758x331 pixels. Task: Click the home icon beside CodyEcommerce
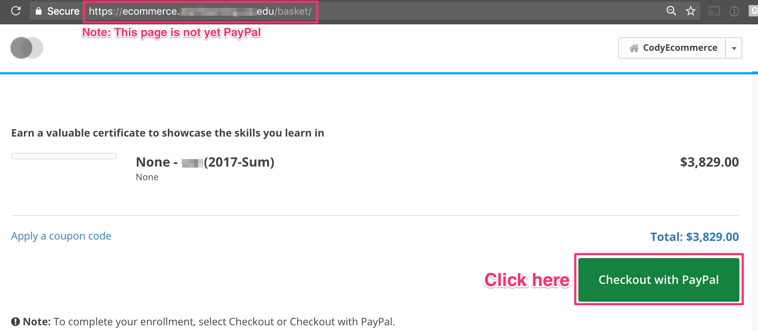(x=634, y=48)
